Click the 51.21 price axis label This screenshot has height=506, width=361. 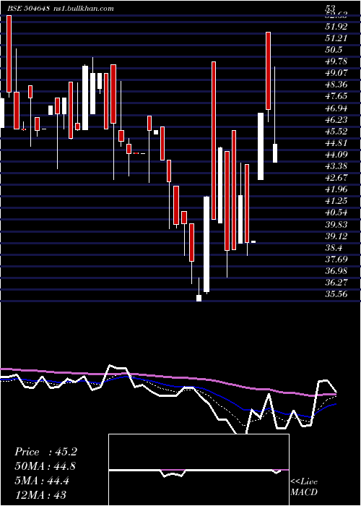click(x=336, y=38)
